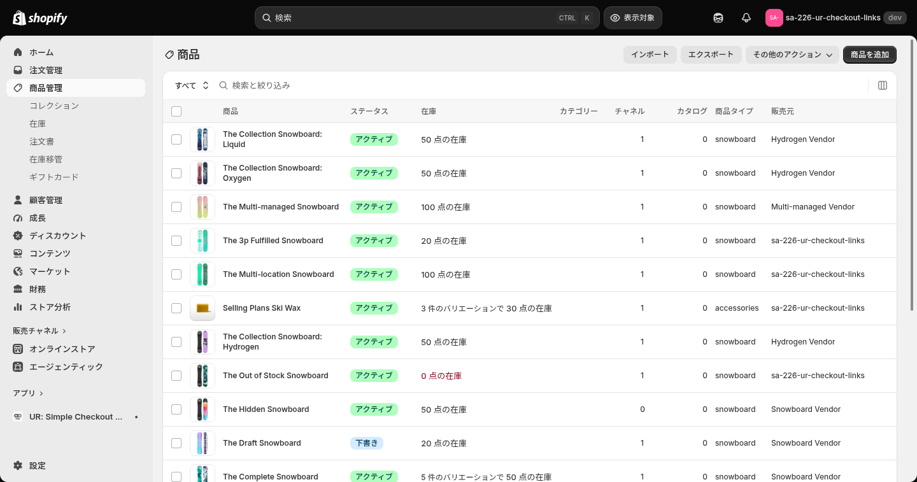Check the Draft Snowboard row checkbox
This screenshot has height=482, width=917.
pyautogui.click(x=176, y=443)
